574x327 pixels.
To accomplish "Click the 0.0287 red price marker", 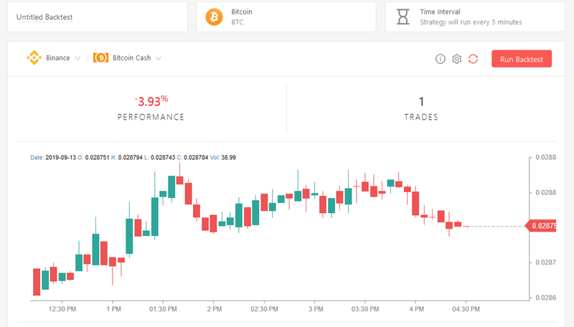I will coord(541,226).
